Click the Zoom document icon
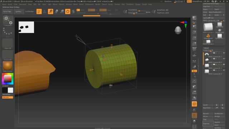The width and height of the screenshot is (229, 129). (x=194, y=32)
